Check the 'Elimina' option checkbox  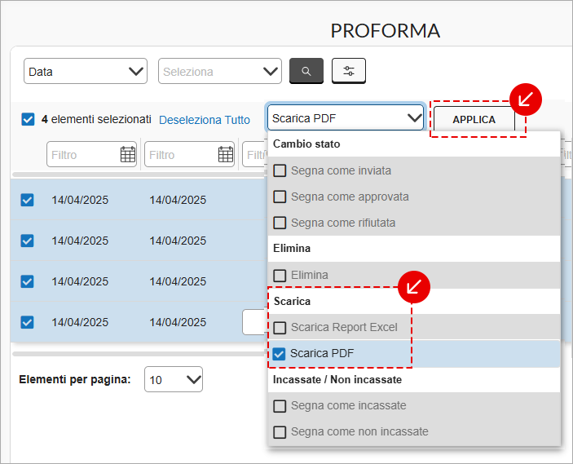280,275
